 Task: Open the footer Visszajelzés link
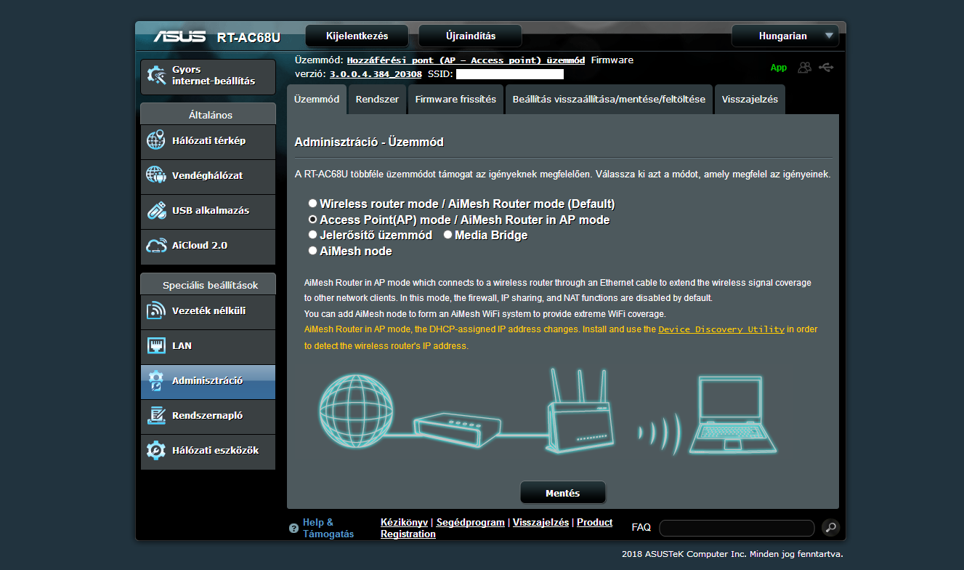click(540, 522)
